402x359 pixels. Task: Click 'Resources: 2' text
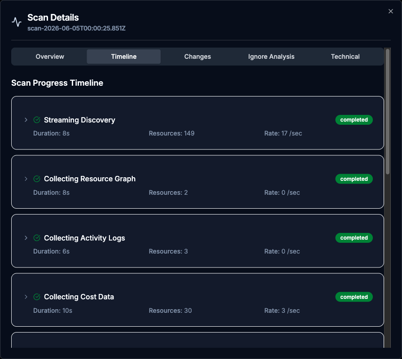pyautogui.click(x=168, y=193)
